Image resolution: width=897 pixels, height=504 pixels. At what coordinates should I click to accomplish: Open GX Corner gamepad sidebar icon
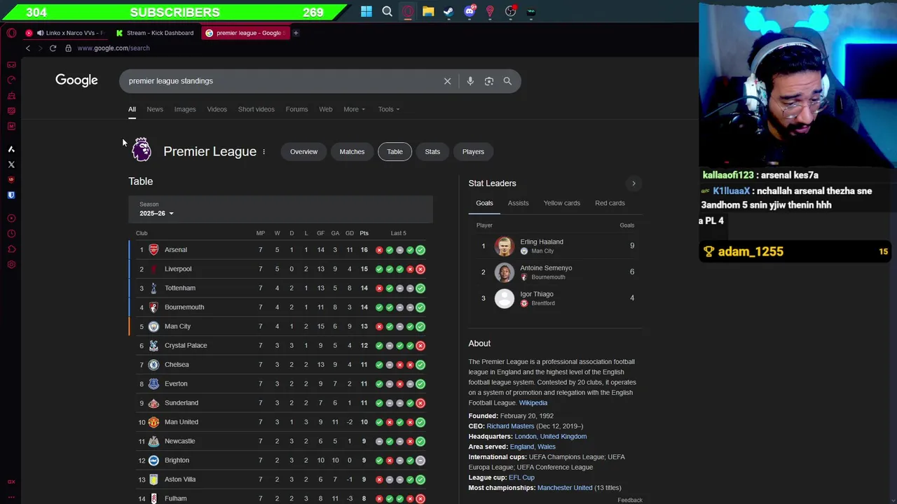[11, 64]
